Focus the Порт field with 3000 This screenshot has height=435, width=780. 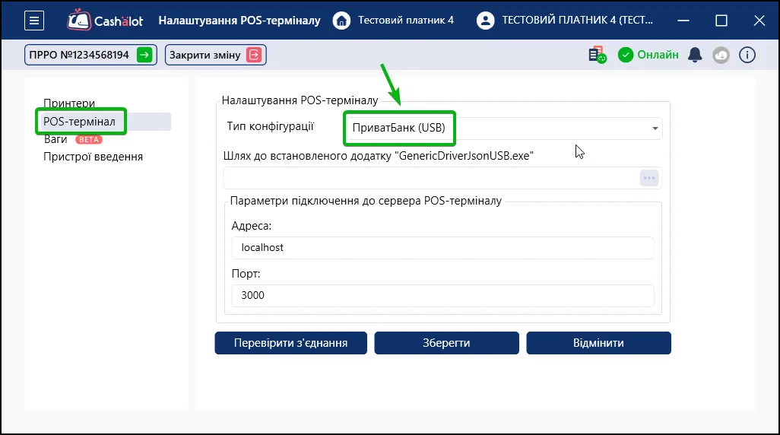(442, 296)
